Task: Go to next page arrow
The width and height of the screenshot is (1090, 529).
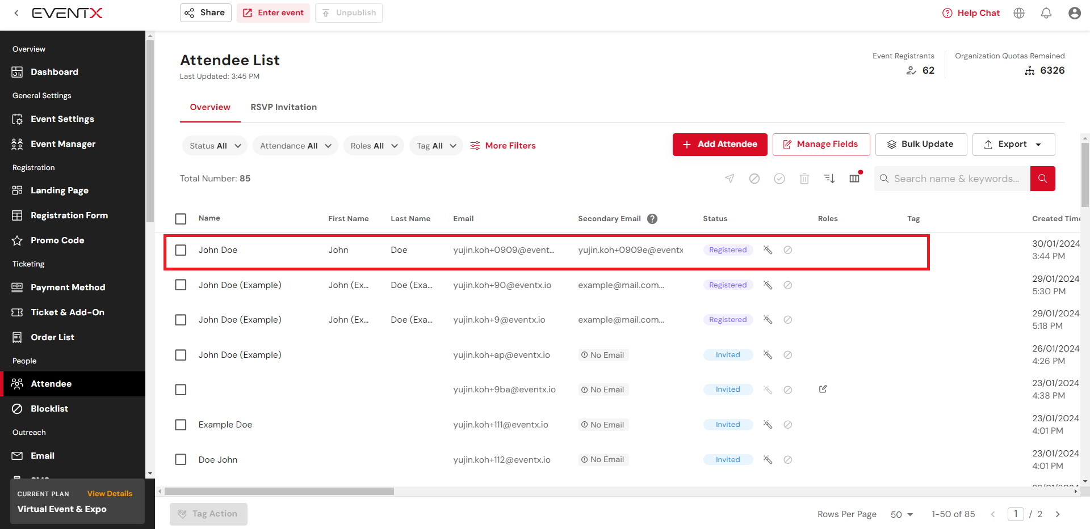Action: pyautogui.click(x=1058, y=514)
